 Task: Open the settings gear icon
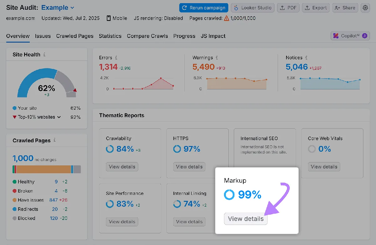365,8
